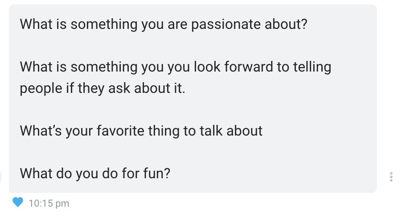The height and width of the screenshot is (216, 410).
Task: Click the line ending with "forward to telling"
Action: [x=176, y=67]
